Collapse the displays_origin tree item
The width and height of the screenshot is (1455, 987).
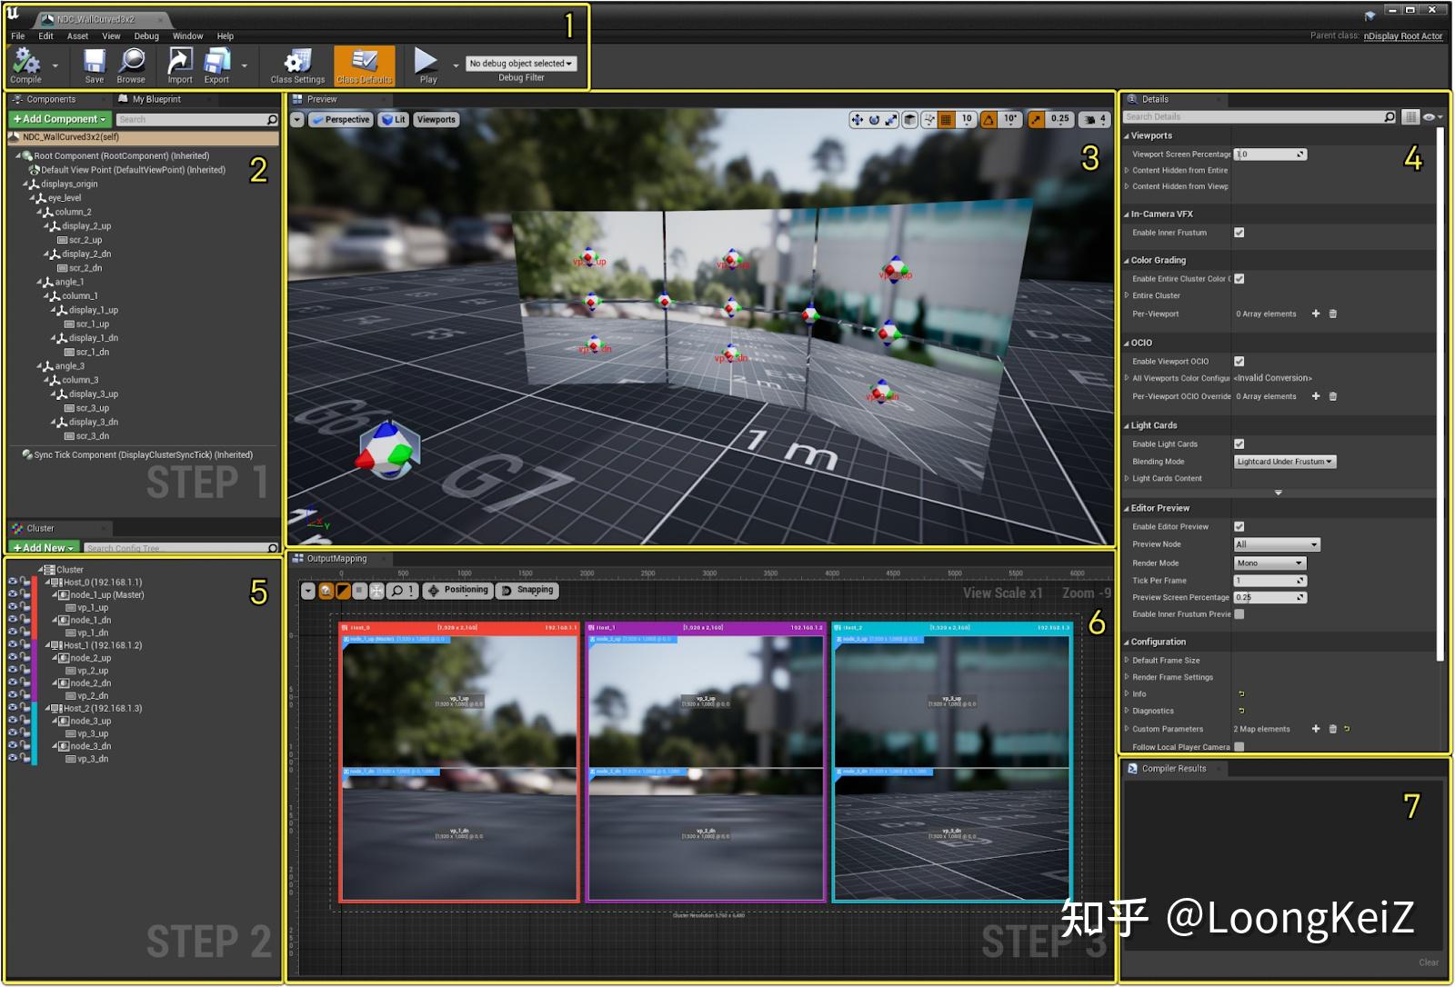pos(27,184)
